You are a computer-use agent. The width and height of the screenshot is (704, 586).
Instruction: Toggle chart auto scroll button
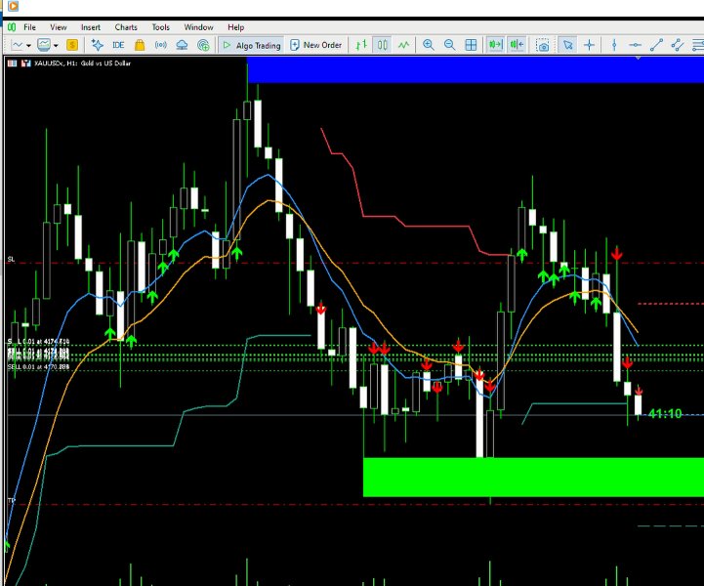(496, 45)
